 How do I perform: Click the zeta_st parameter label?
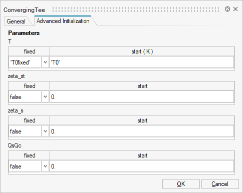tap(17, 76)
